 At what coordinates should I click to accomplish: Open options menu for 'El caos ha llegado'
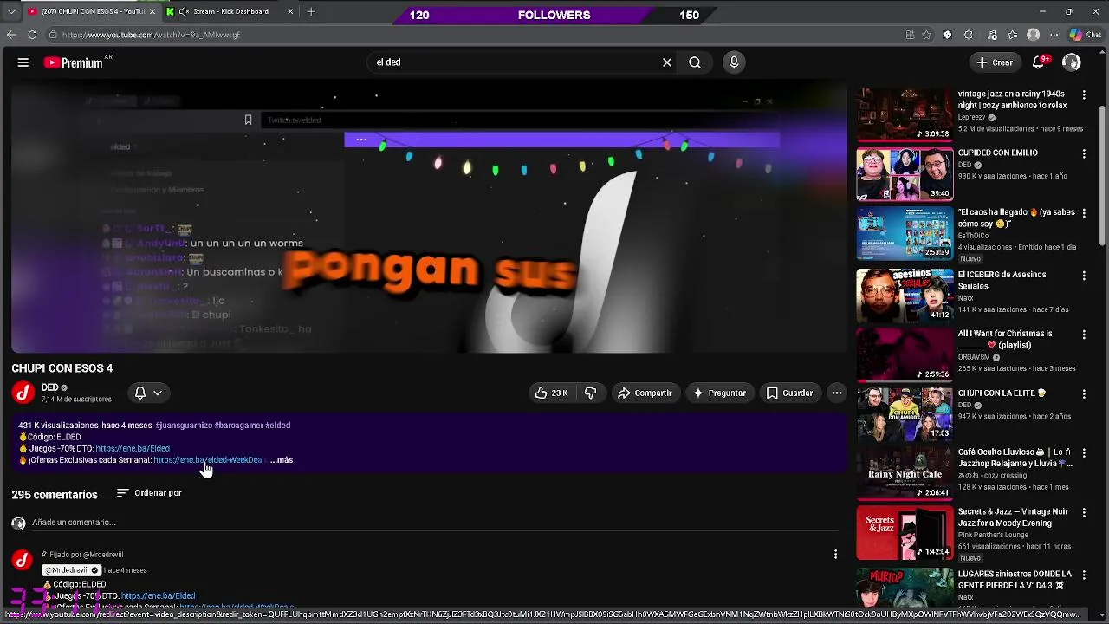pyautogui.click(x=1084, y=213)
